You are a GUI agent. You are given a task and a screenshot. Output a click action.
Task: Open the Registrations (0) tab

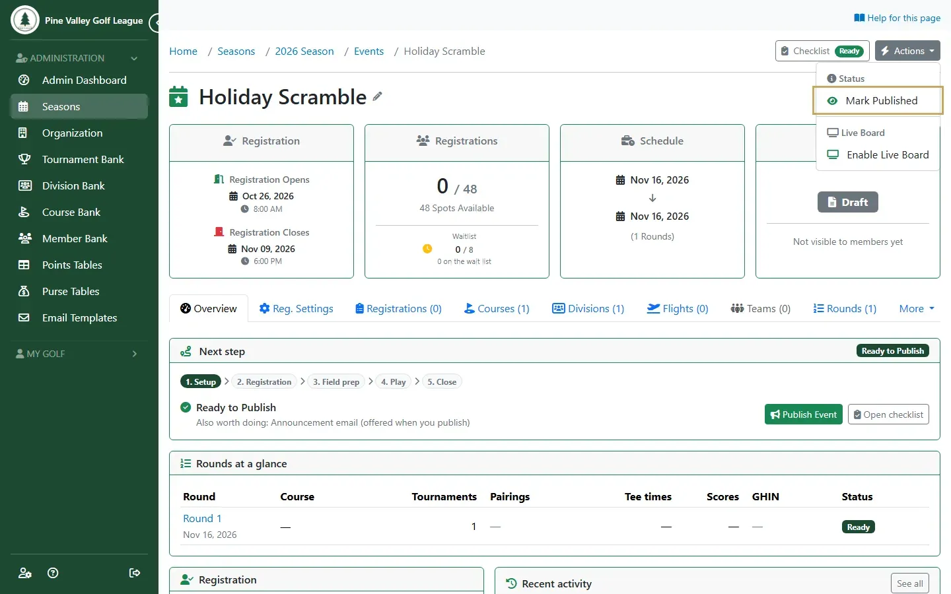[398, 308]
